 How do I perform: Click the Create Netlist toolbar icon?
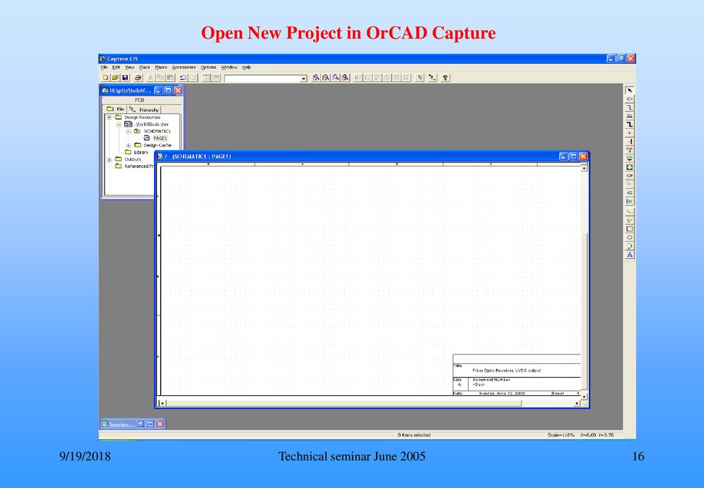click(387, 78)
